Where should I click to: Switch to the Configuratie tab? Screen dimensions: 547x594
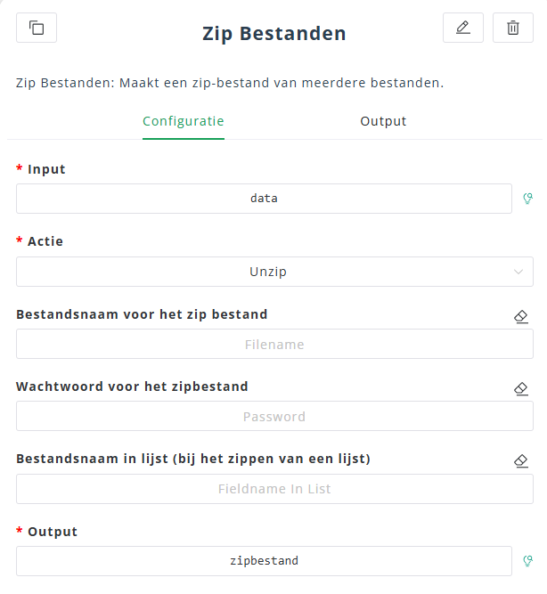[184, 121]
